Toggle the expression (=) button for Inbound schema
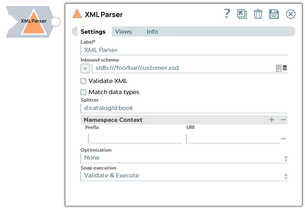This screenshot has height=208, width=305. pos(85,68)
